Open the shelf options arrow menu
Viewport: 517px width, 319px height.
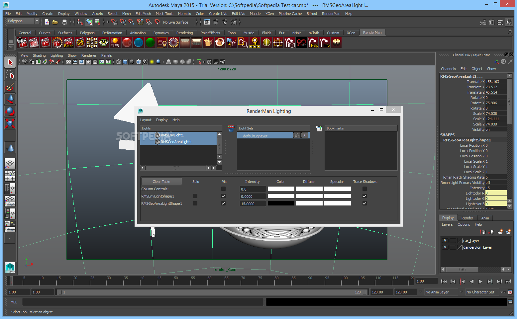tap(11, 47)
